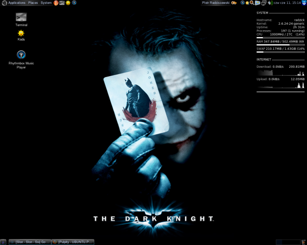Switch to the Pulpity UBUNTU Firefox taskbar window
This screenshot has width=307, height=245.
[73, 242]
